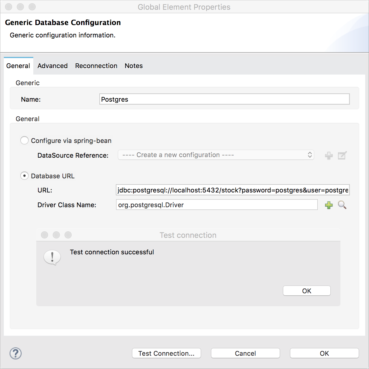Open the Reconnection tab
The height and width of the screenshot is (369, 369).
point(96,66)
